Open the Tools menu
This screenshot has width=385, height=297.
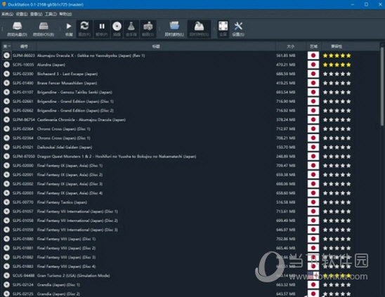(x=51, y=14)
